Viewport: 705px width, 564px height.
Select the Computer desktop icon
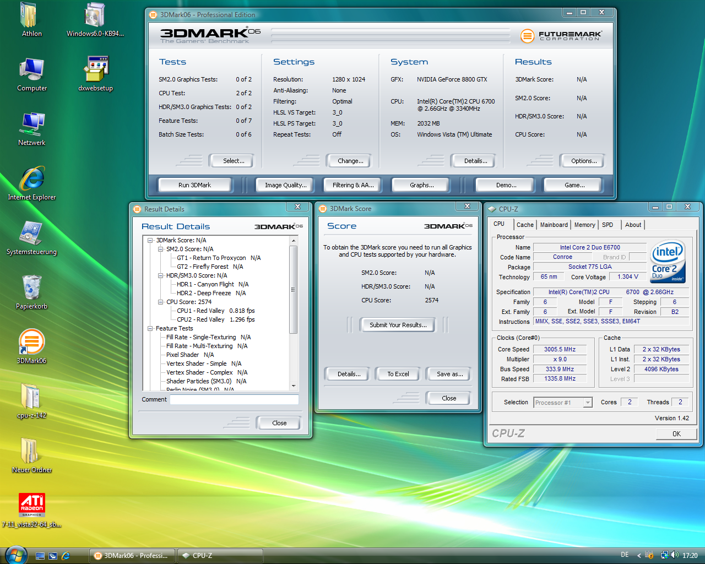pyautogui.click(x=32, y=74)
